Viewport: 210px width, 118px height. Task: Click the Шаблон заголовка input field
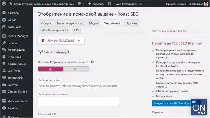79,86
